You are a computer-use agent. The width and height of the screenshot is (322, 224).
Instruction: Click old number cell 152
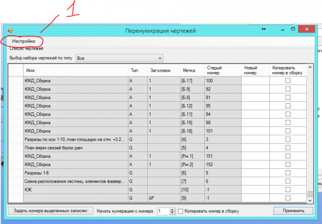pyautogui.click(x=223, y=165)
